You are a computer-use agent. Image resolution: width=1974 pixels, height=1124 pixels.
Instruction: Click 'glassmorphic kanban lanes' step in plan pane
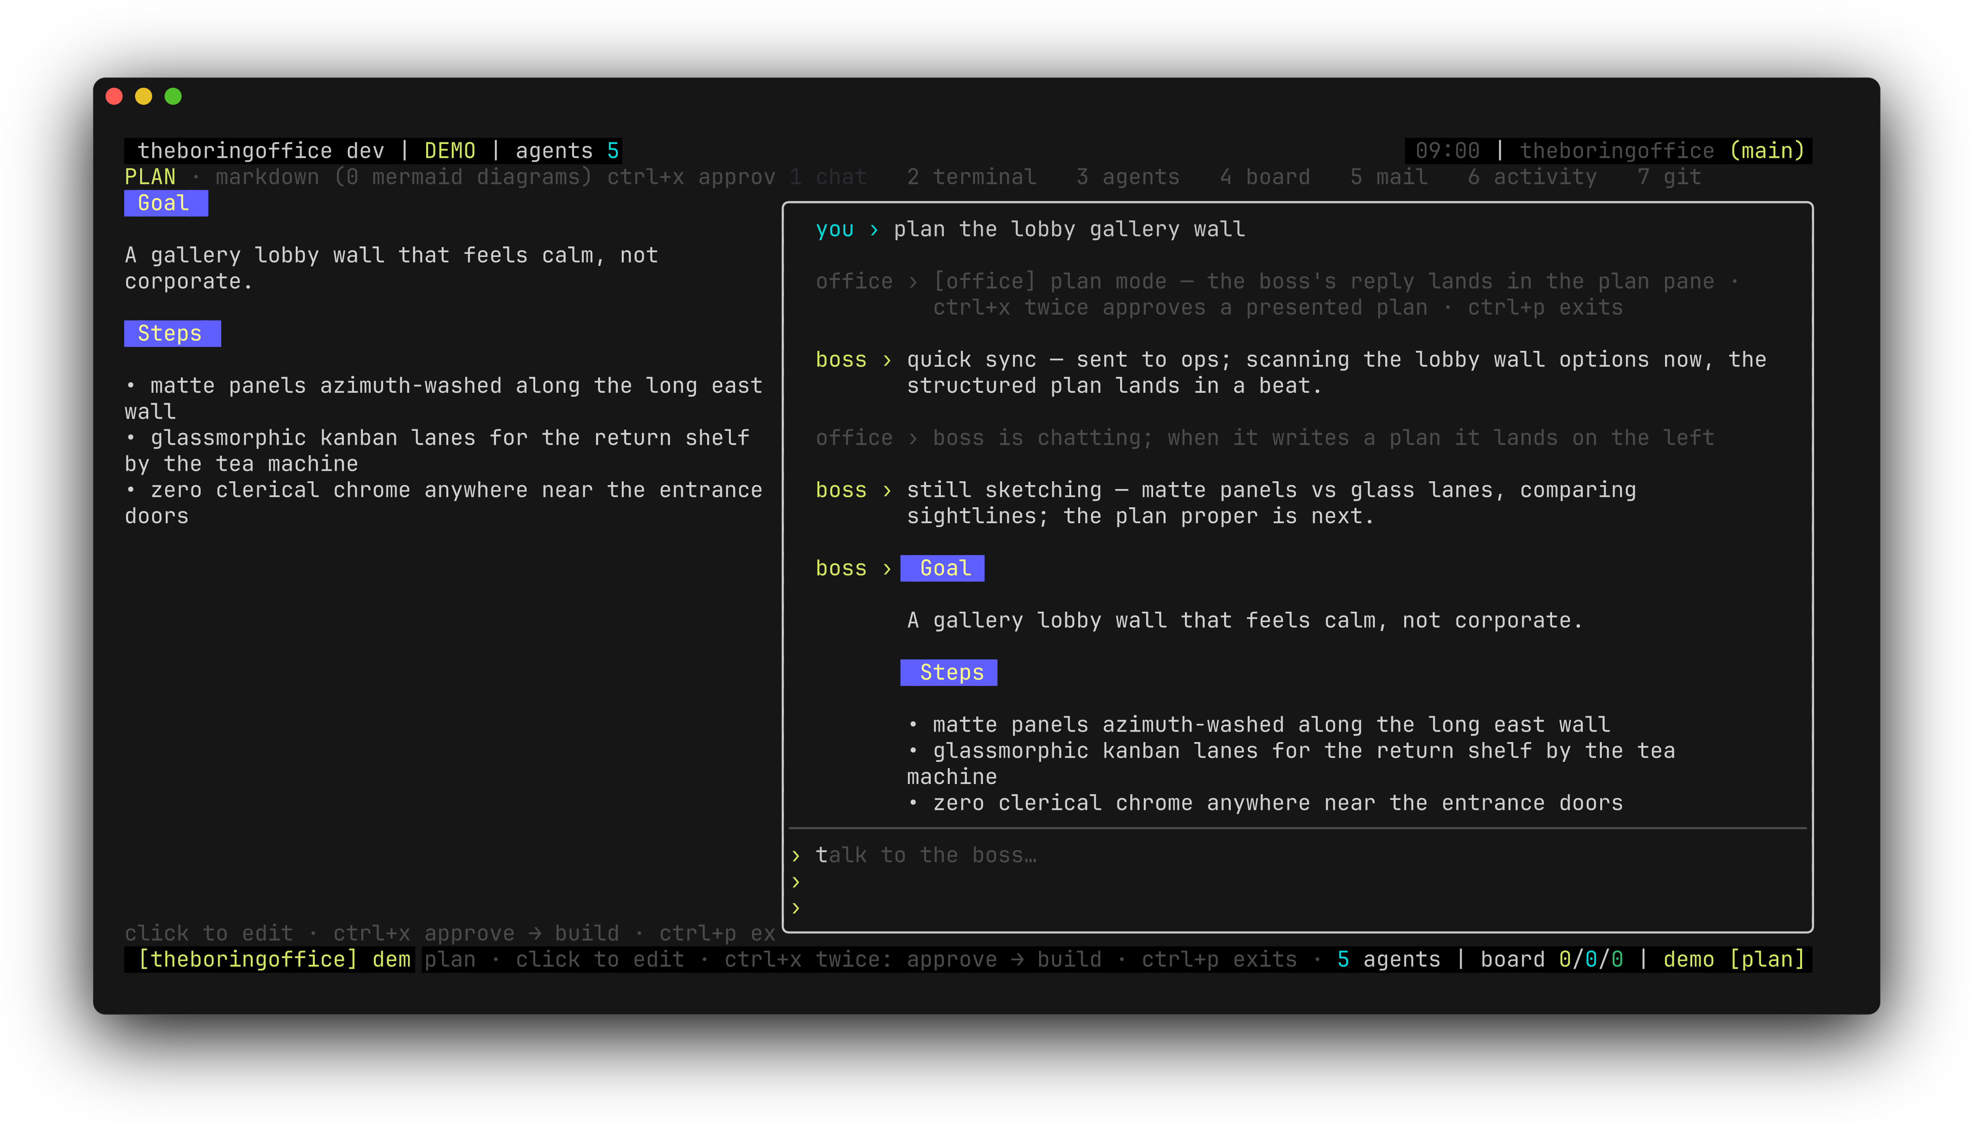click(437, 451)
